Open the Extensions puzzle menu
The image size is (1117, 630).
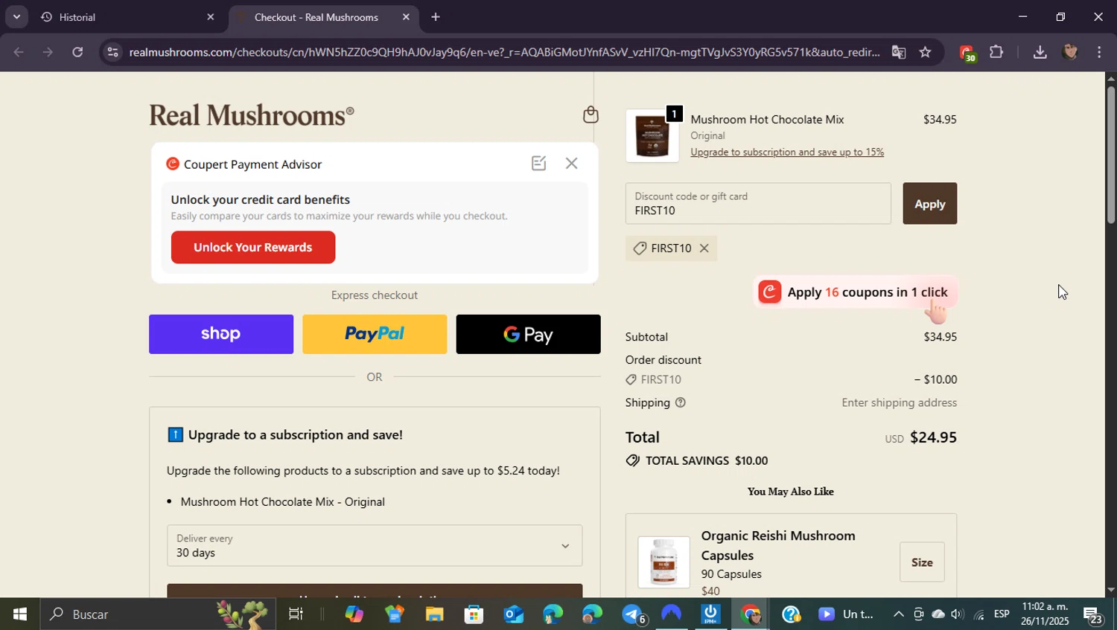(996, 52)
